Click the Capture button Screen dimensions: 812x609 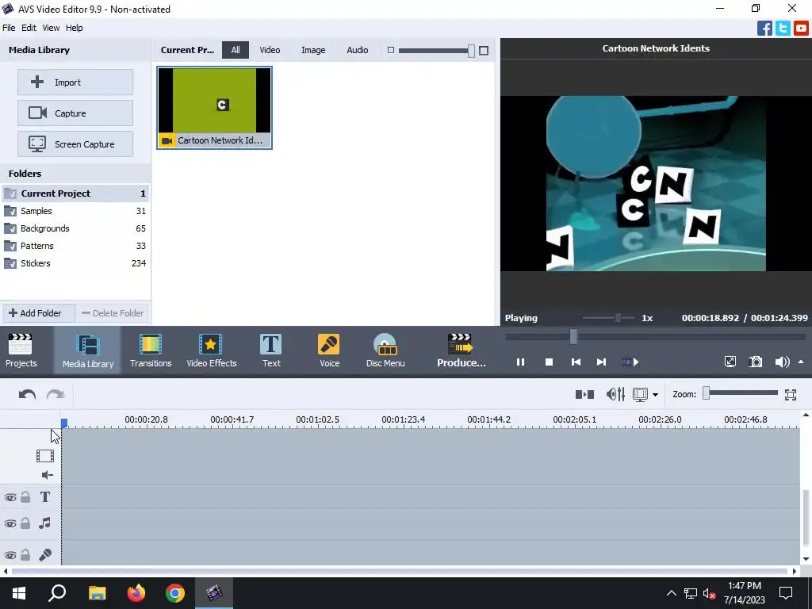point(75,113)
